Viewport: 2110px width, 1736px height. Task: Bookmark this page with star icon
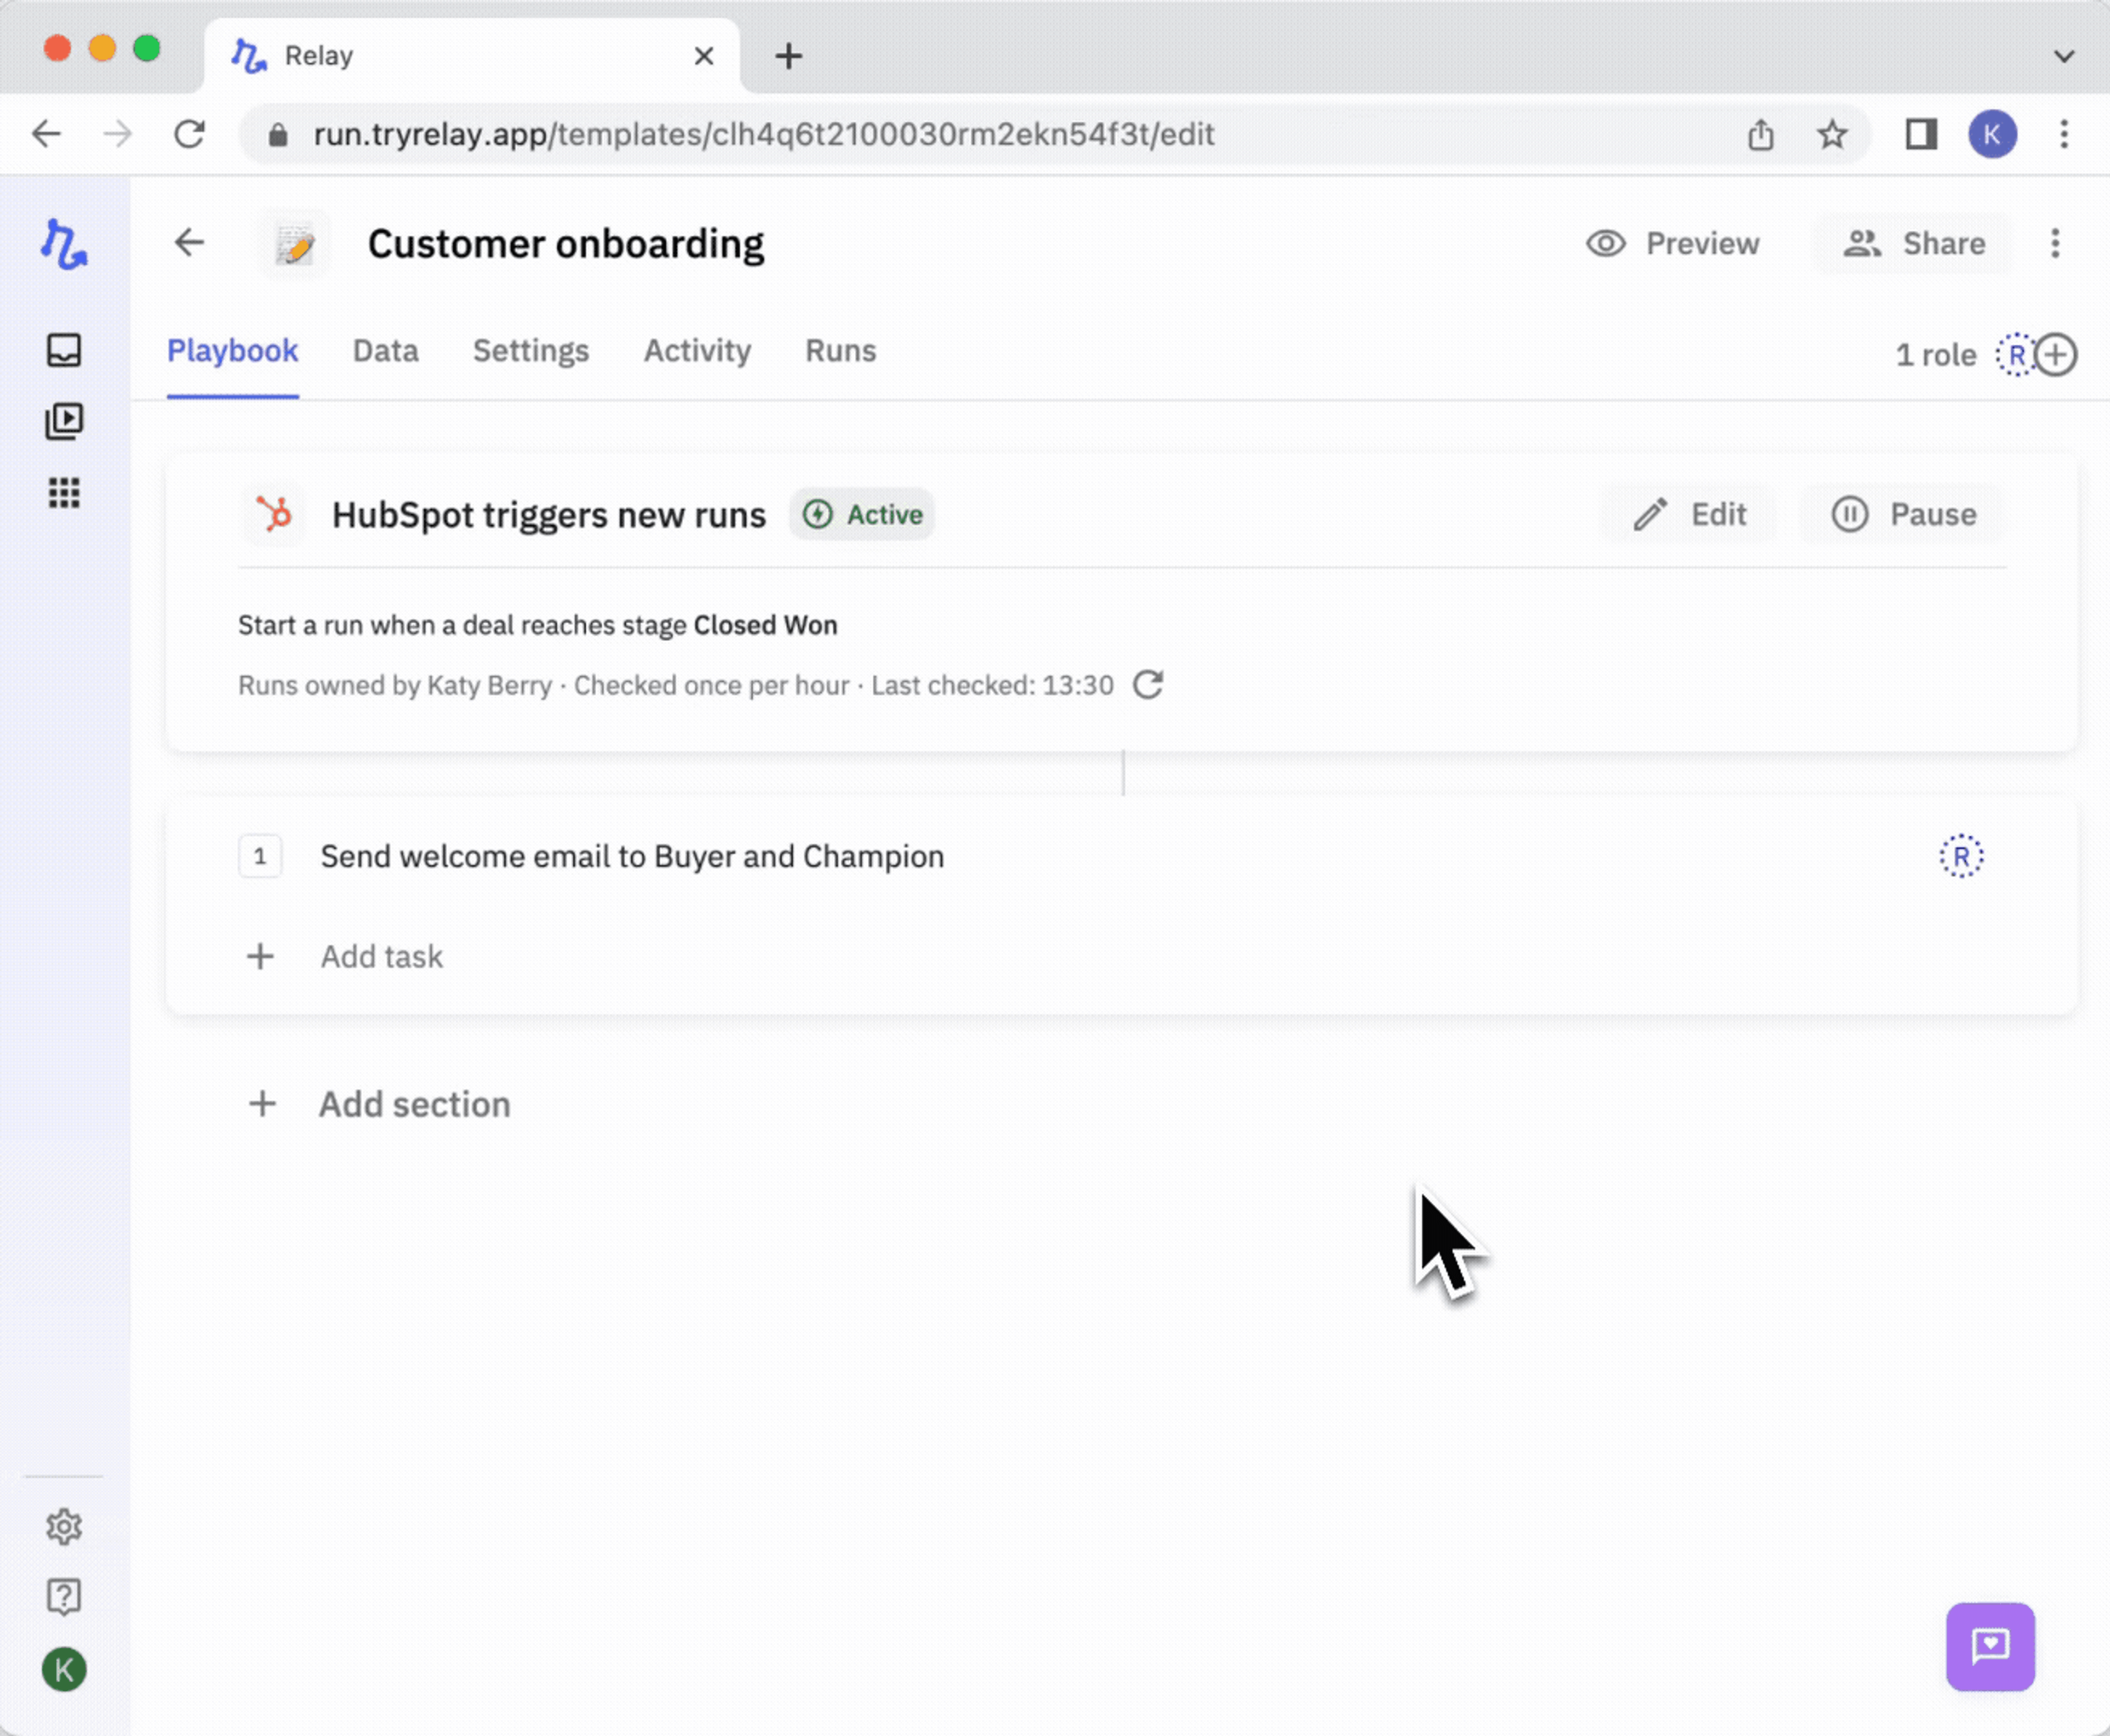[1832, 134]
